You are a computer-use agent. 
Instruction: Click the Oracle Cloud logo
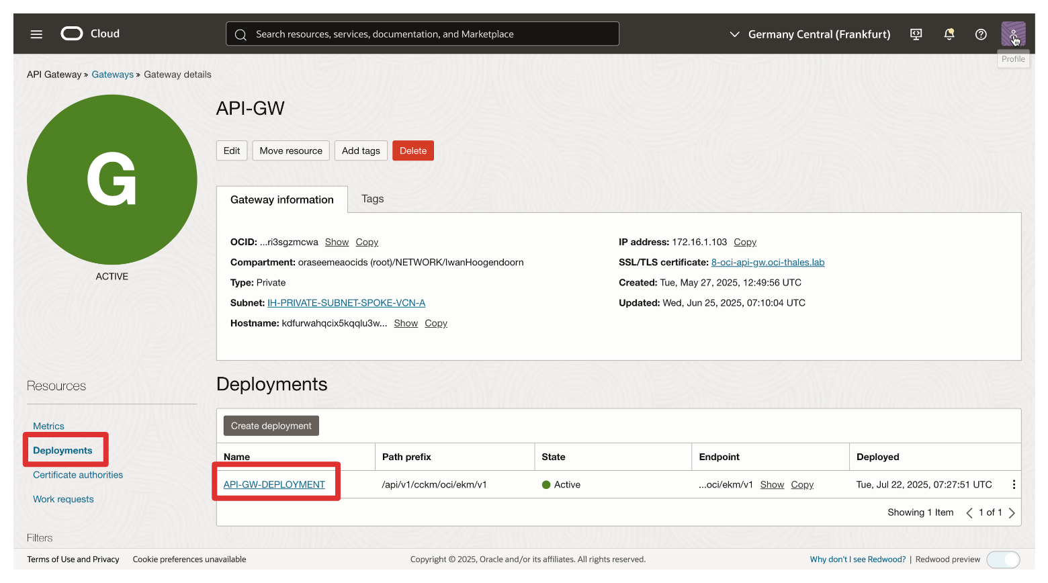[90, 34]
